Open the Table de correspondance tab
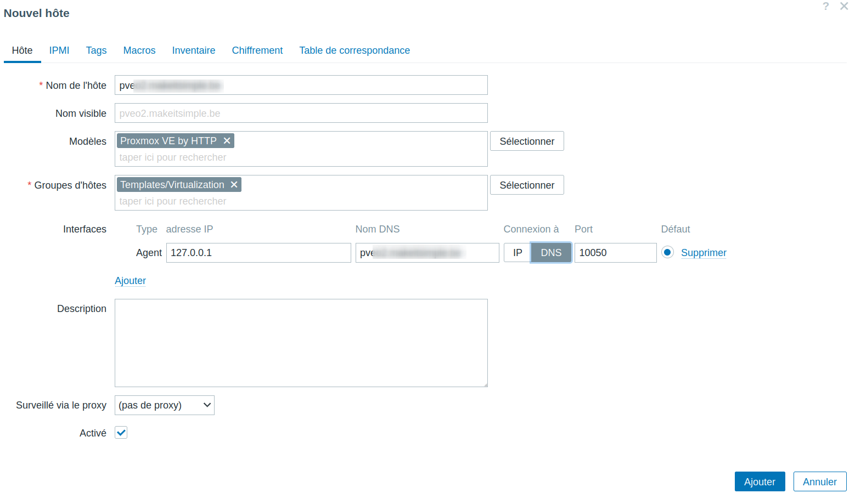This screenshot has height=499, width=855. click(355, 50)
